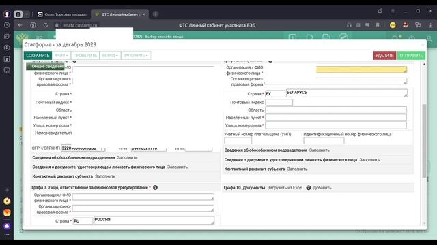This screenshot has height=245, width=437.
Task: Click the reader mode icon in address bar
Action: [x=358, y=25]
